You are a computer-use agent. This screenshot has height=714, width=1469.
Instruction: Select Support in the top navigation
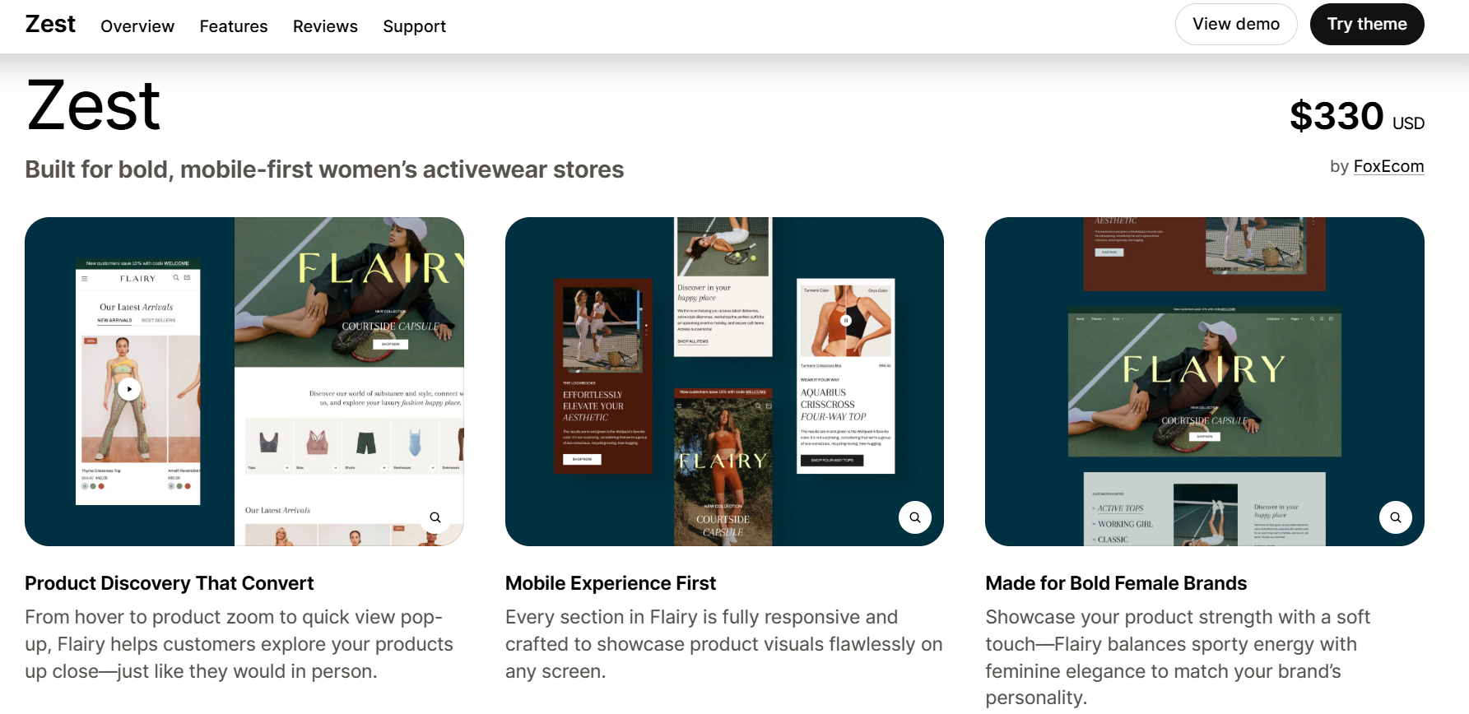(x=415, y=26)
